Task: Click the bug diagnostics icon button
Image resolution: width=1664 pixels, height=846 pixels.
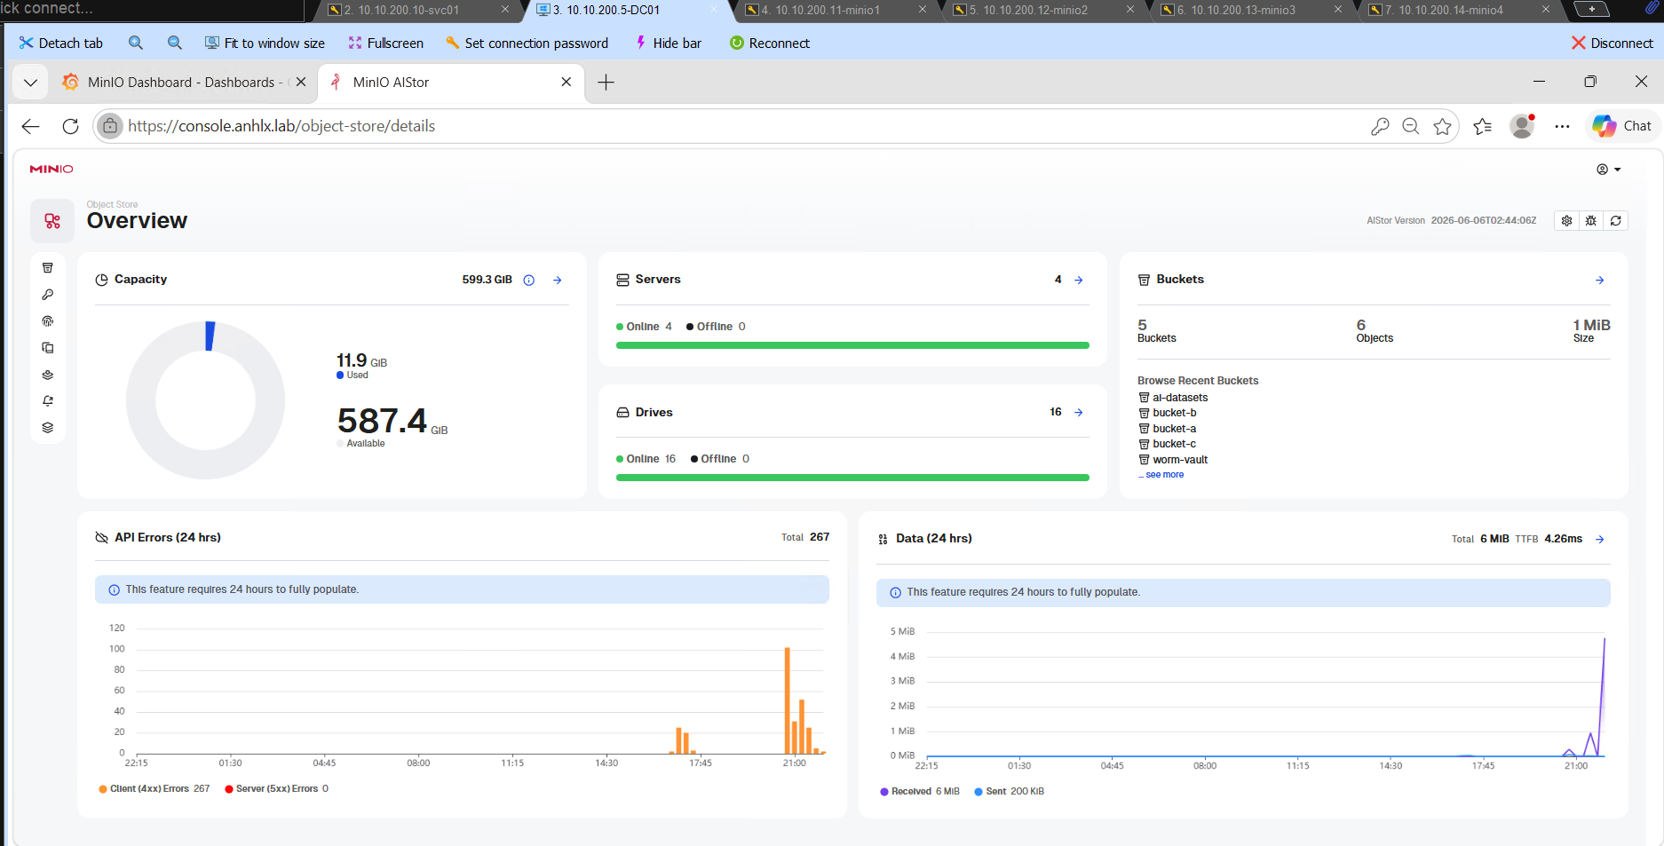Action: point(1591,220)
